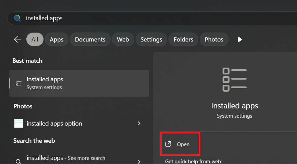
Task: Select the All filter tab
Action: [35, 39]
